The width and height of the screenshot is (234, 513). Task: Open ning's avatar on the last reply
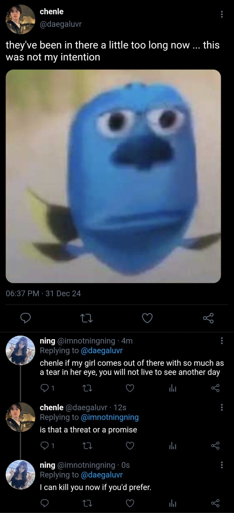tap(20, 475)
